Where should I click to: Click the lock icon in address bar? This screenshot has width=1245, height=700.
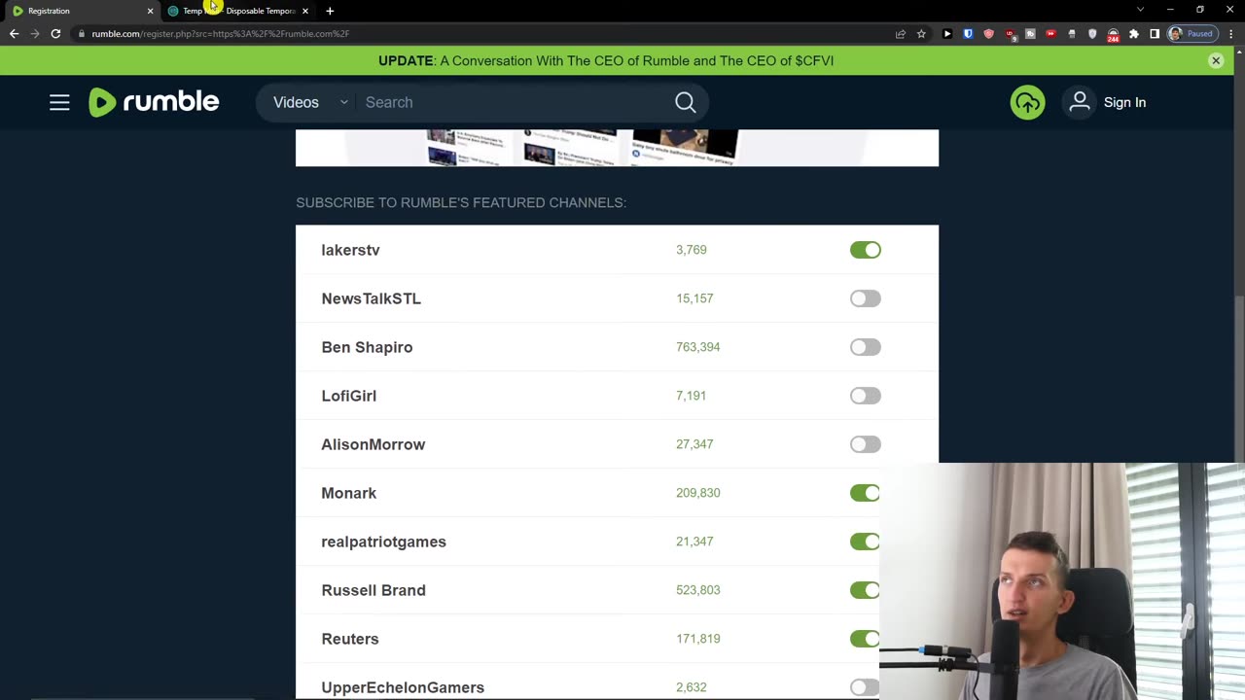pos(82,34)
